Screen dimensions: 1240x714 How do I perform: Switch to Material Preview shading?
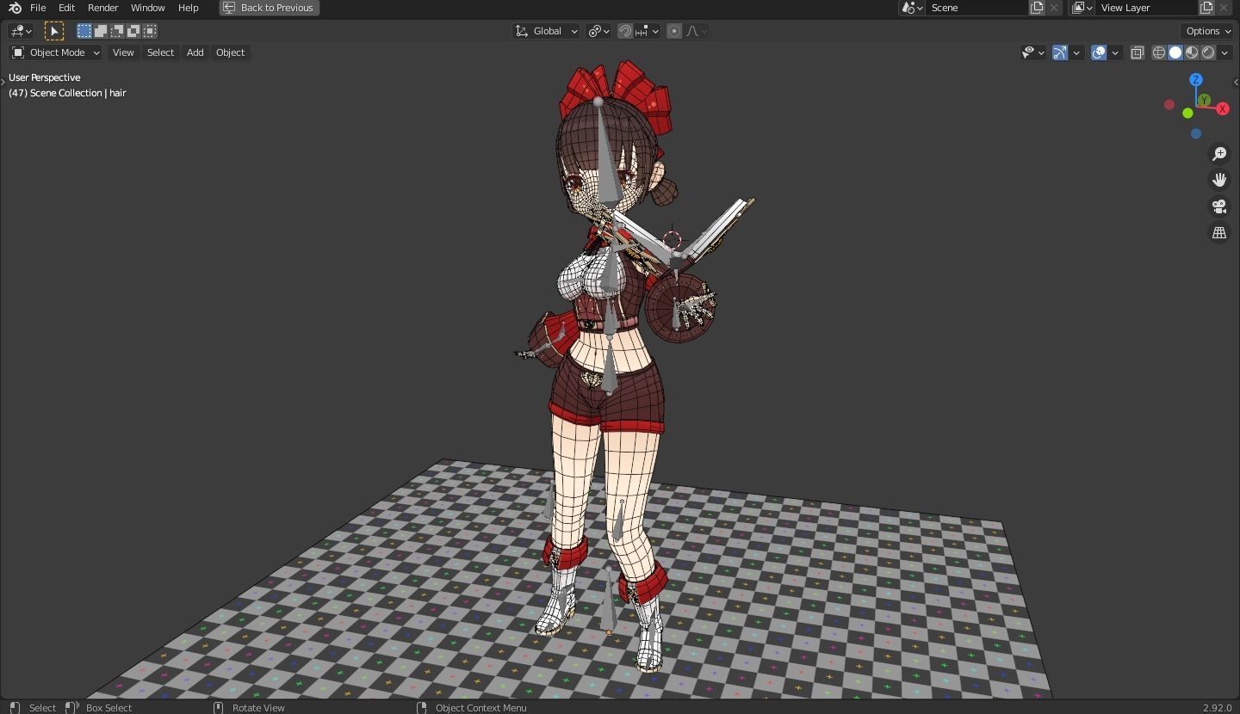click(x=1192, y=52)
